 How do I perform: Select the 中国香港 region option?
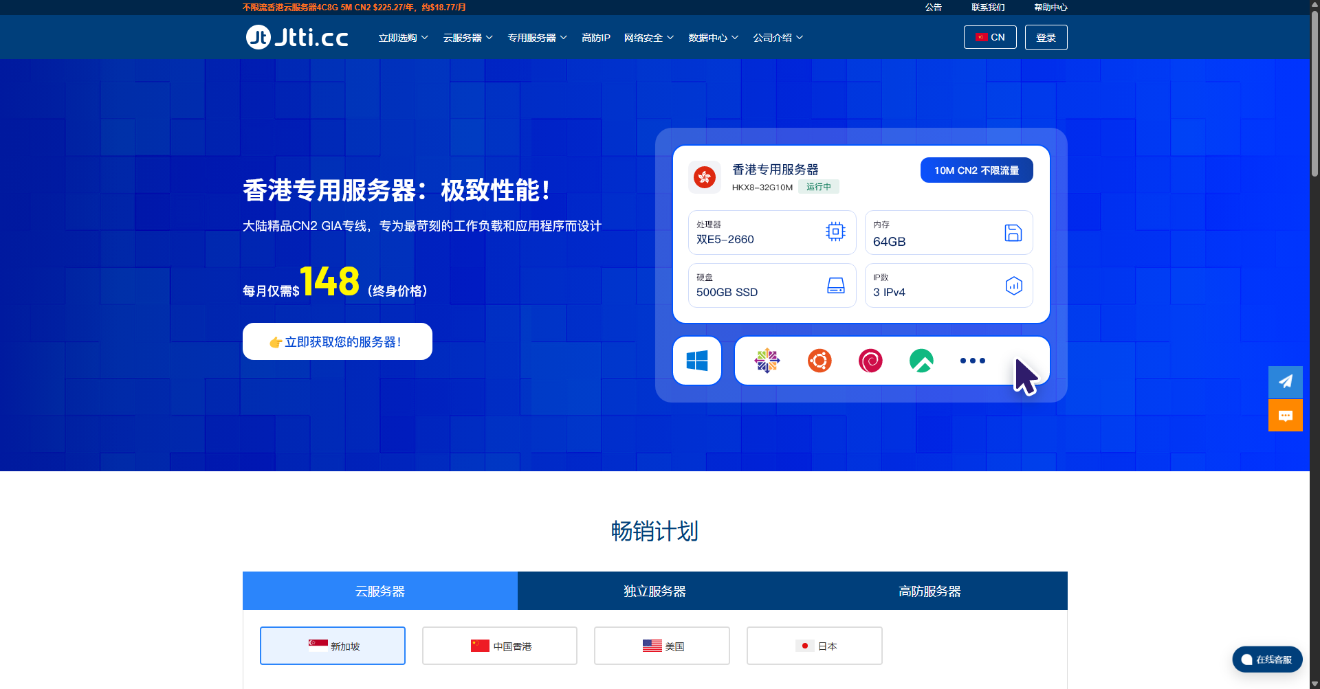point(500,646)
